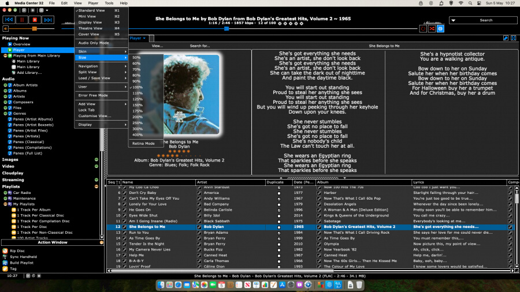Stop playback with the red stop button

(x=35, y=20)
